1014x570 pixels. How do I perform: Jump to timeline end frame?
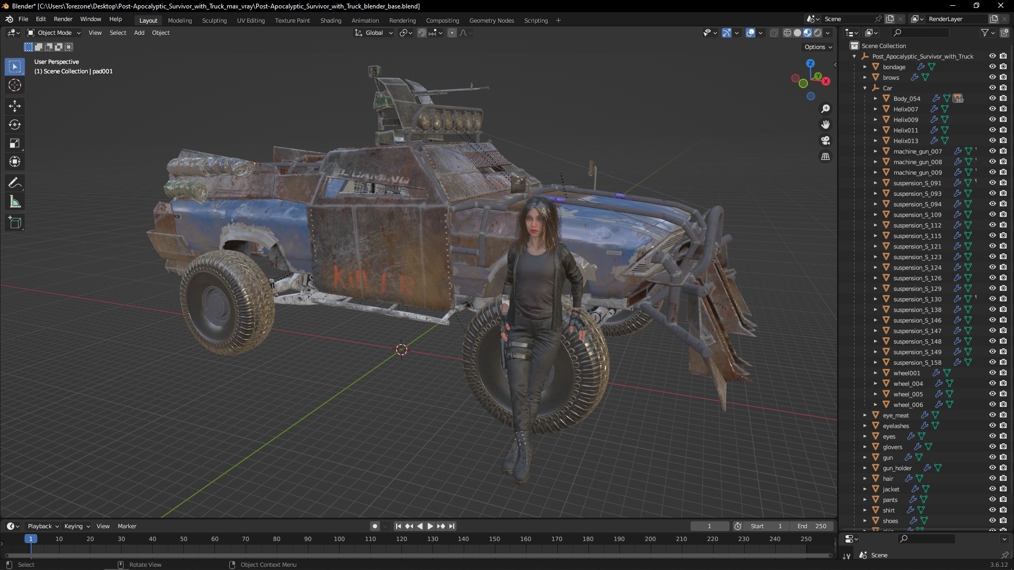click(x=452, y=526)
